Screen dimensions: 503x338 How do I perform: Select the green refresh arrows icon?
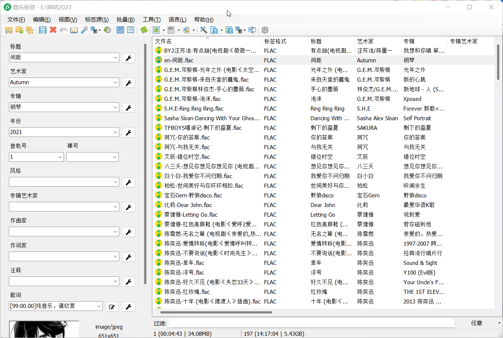click(x=144, y=30)
